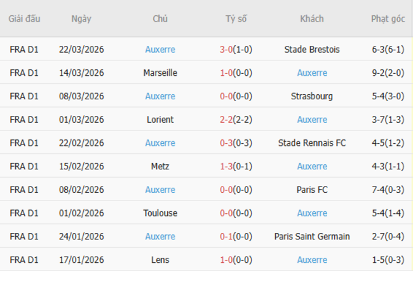Select the Toulouse home team name
Viewport: 413px width, 282px height.
click(160, 213)
